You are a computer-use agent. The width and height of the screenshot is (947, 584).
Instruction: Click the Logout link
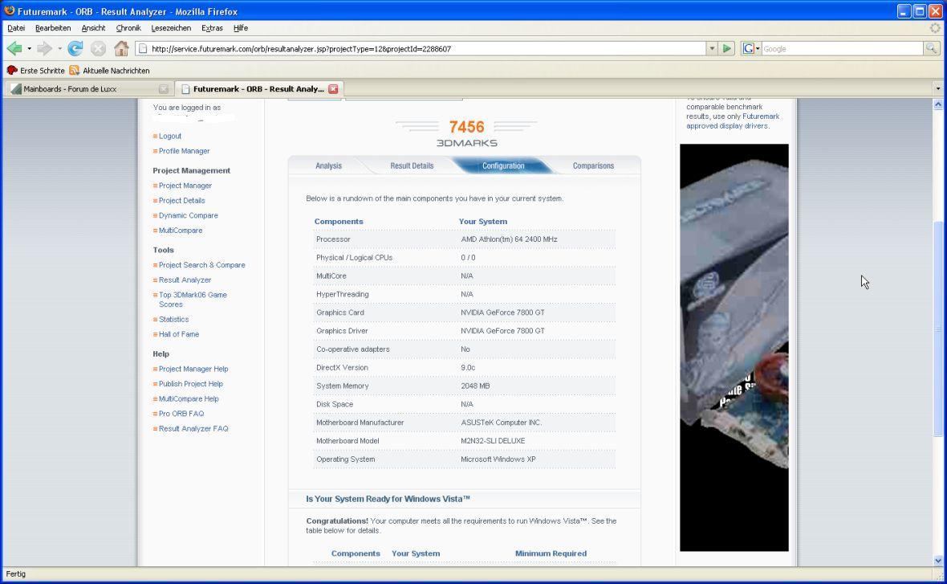[x=169, y=136]
